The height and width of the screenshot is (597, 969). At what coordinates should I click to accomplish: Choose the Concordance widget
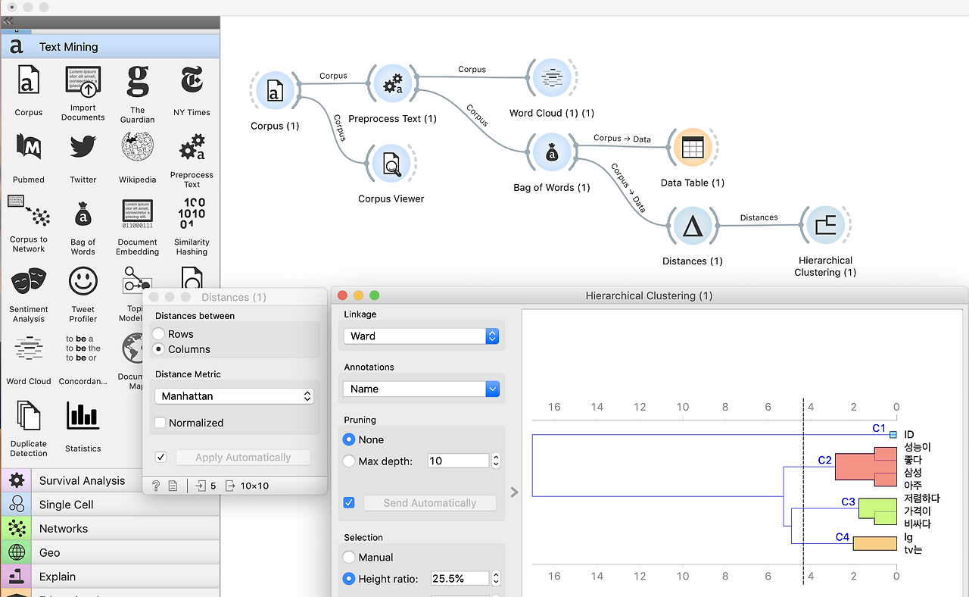(x=83, y=361)
